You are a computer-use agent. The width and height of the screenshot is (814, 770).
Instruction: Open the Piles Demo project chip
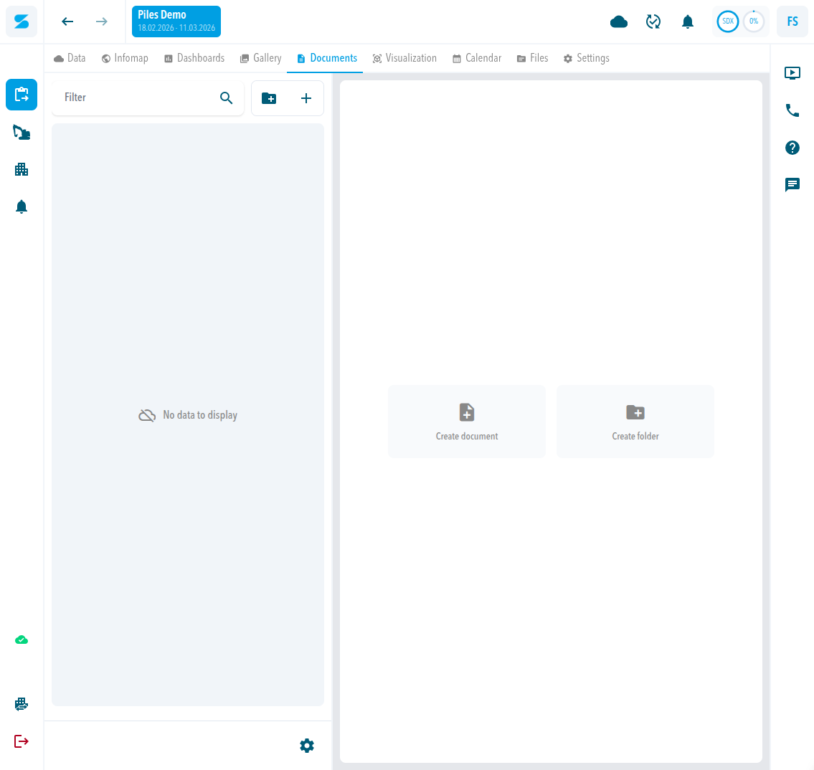tap(176, 22)
